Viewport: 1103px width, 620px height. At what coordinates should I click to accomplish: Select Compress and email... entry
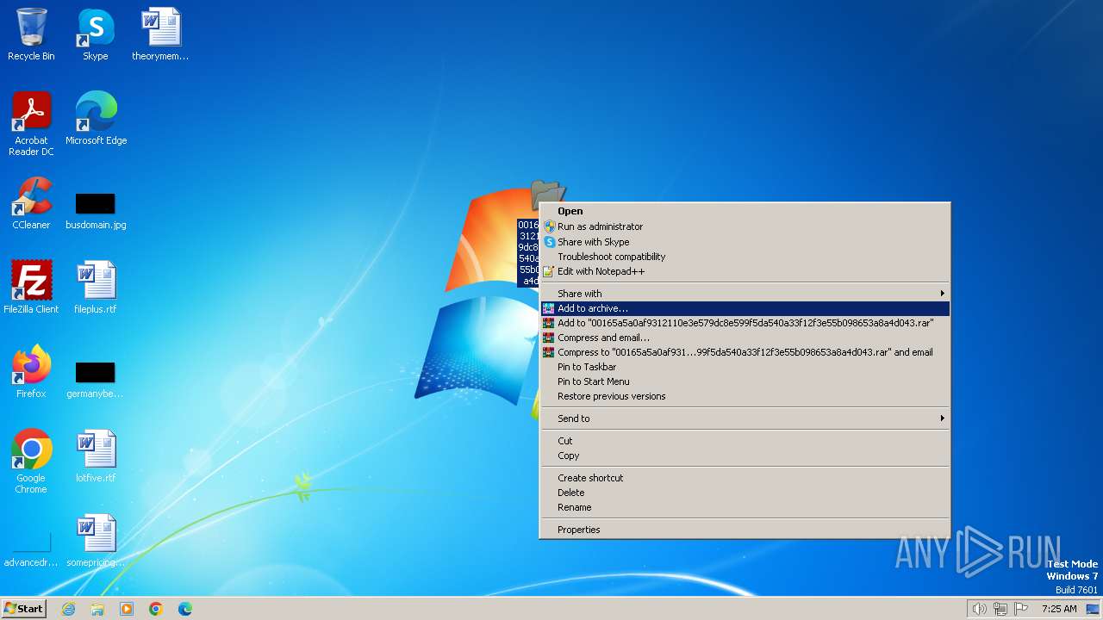coord(745,338)
